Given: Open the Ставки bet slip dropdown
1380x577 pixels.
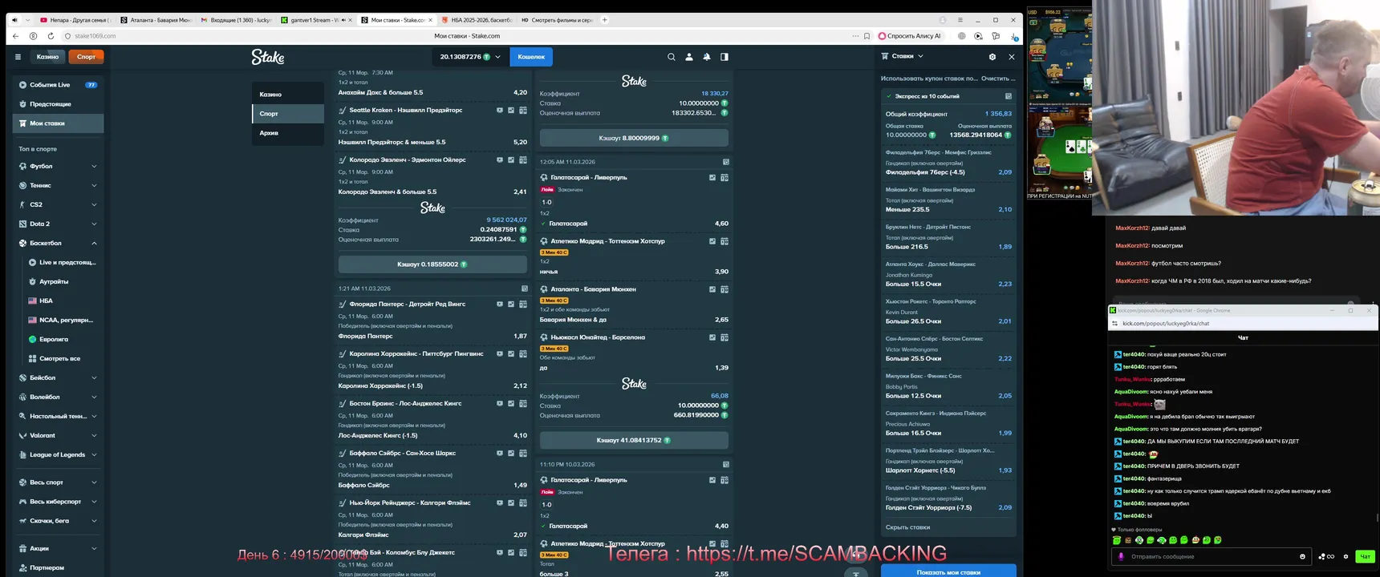Looking at the screenshot, I should (903, 56).
